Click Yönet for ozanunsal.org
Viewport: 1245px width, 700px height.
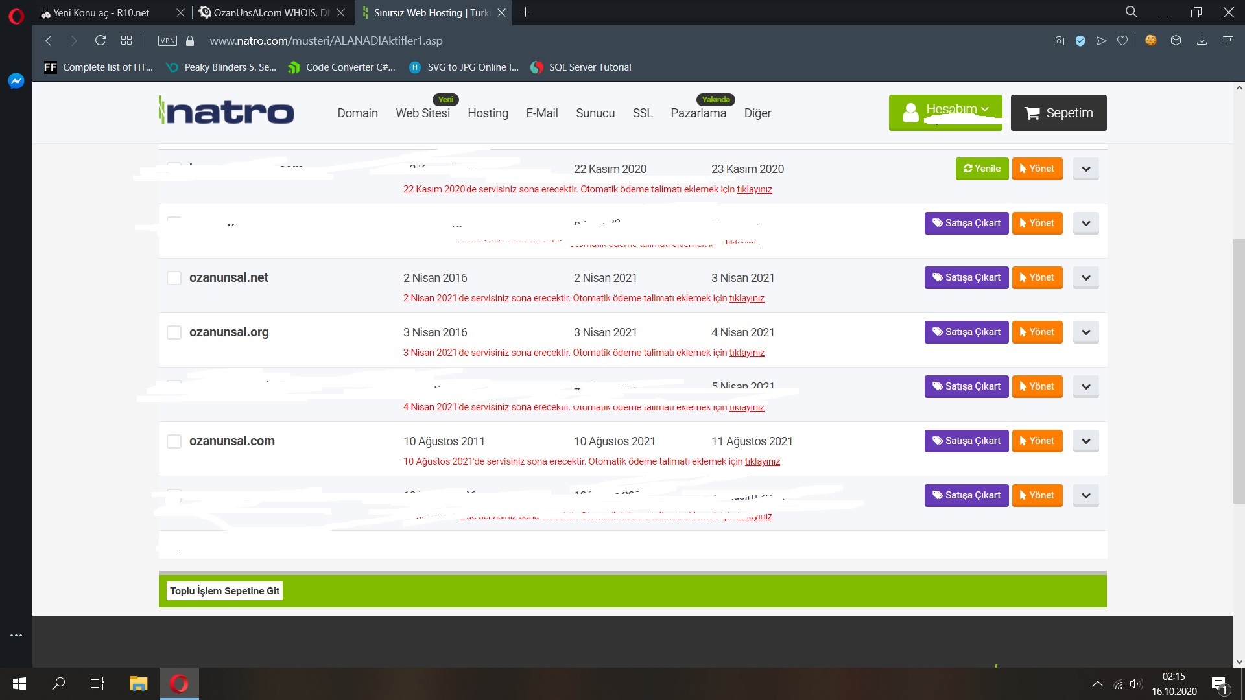(x=1037, y=332)
